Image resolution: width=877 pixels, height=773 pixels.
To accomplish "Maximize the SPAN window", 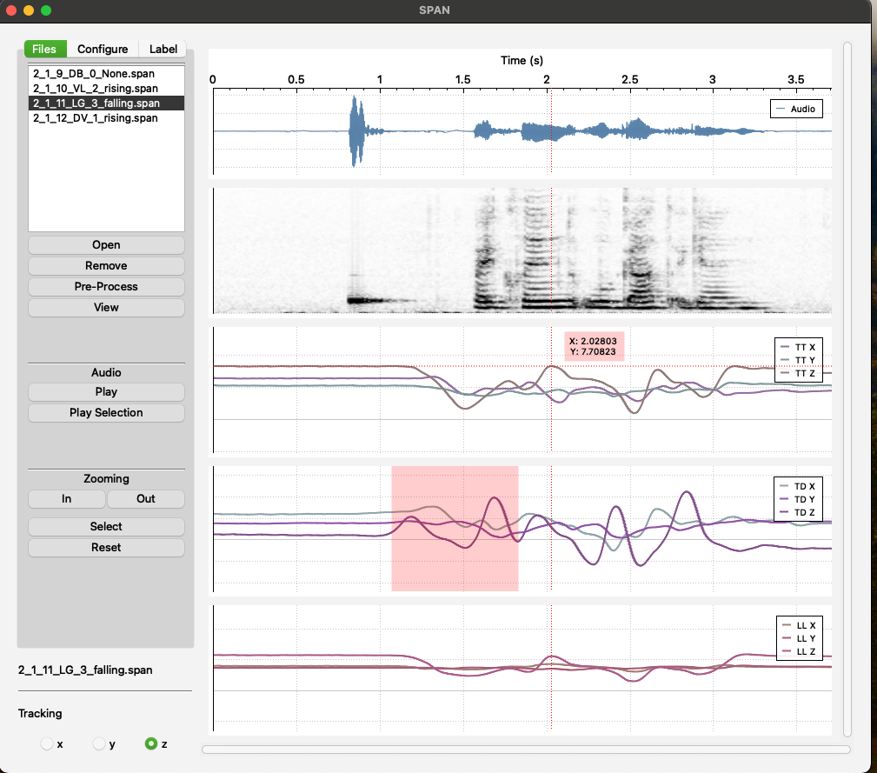I will click(x=46, y=10).
